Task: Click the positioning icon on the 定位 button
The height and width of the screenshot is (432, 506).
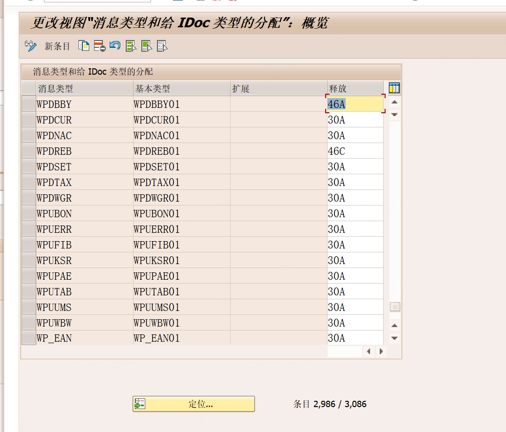Action: tap(140, 404)
